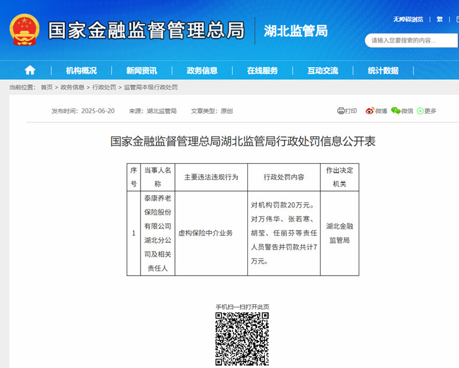Go to 政务信息 breadcrumb link
Image resolution: width=459 pixels, height=368 pixels.
point(72,87)
